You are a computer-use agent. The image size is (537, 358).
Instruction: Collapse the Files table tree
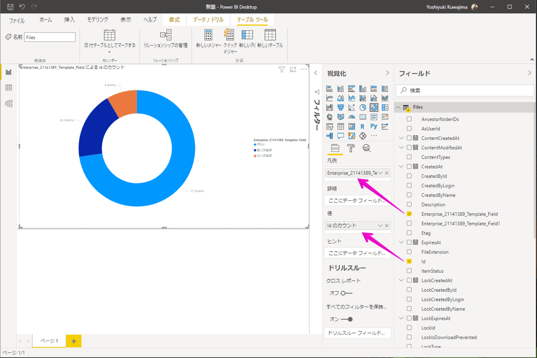click(x=398, y=107)
